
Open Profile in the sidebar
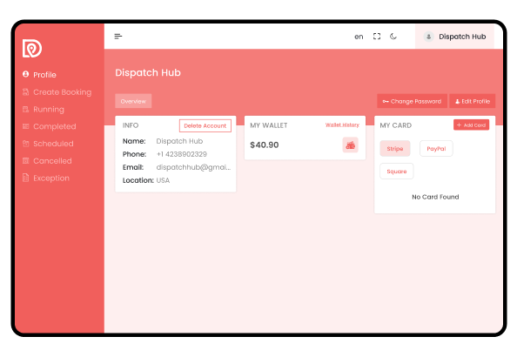pyautogui.click(x=39, y=75)
